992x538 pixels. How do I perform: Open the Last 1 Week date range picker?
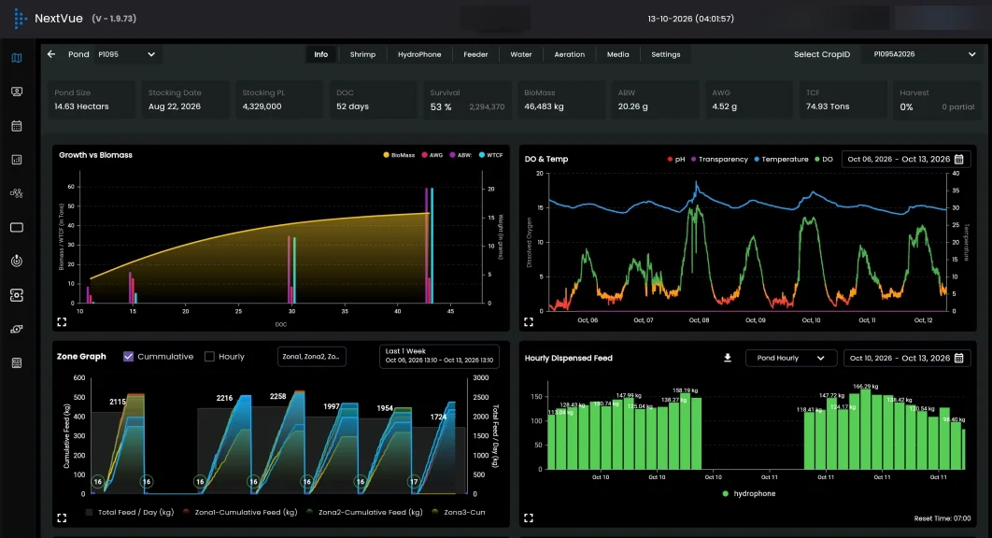[439, 356]
